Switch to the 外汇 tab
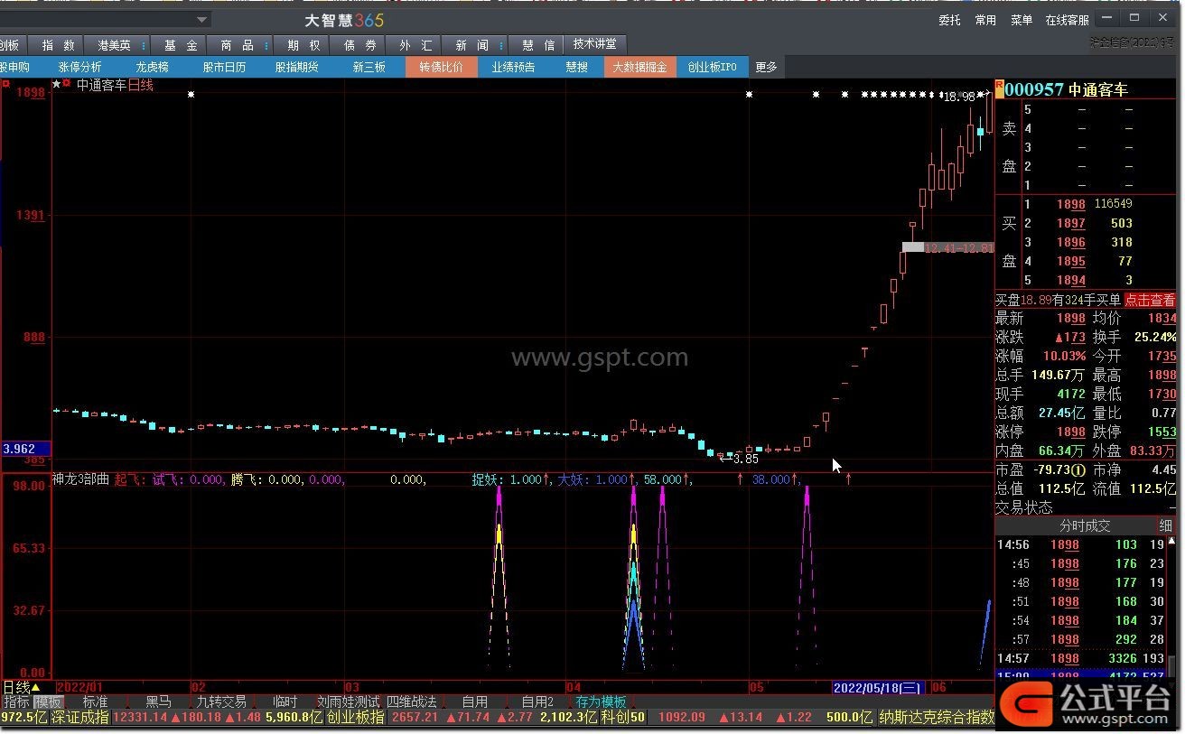This screenshot has height=734, width=1185. [415, 45]
